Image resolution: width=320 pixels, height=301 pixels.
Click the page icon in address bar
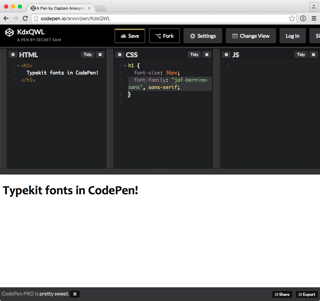36,19
